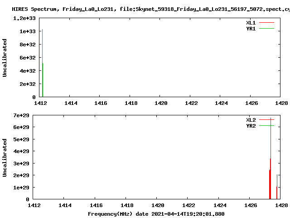The width and height of the screenshot is (290, 218).
Task: Click the XL1 legend label
Action: pos(251,23)
